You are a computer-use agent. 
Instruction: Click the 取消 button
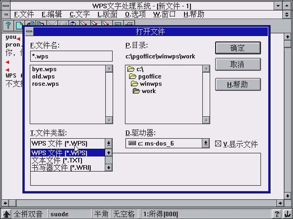coord(238,64)
